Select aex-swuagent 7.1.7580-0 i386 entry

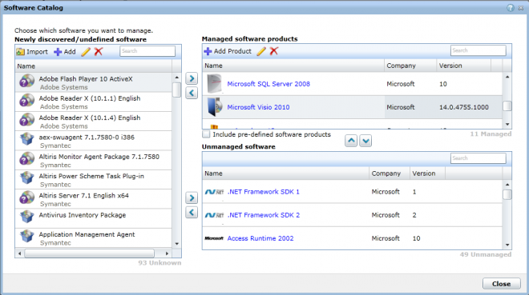click(x=94, y=141)
